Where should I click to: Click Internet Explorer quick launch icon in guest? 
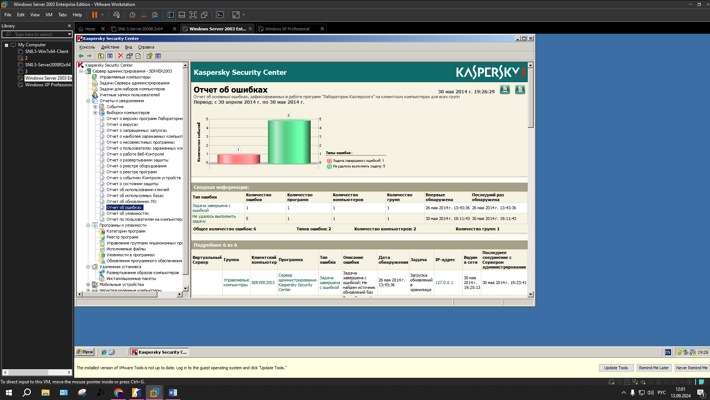104,352
